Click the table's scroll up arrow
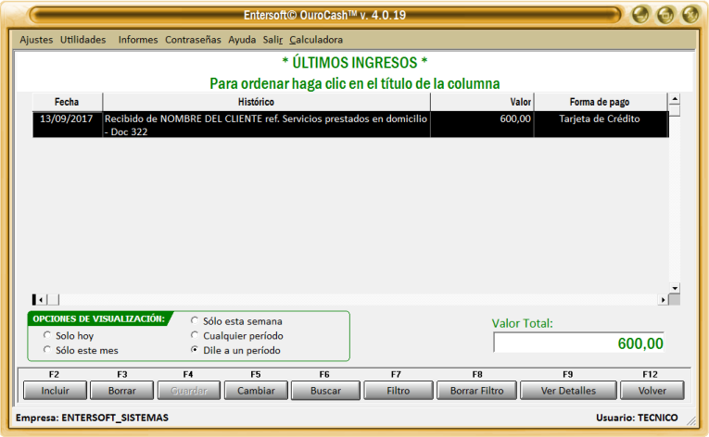This screenshot has height=437, width=709. [x=675, y=99]
